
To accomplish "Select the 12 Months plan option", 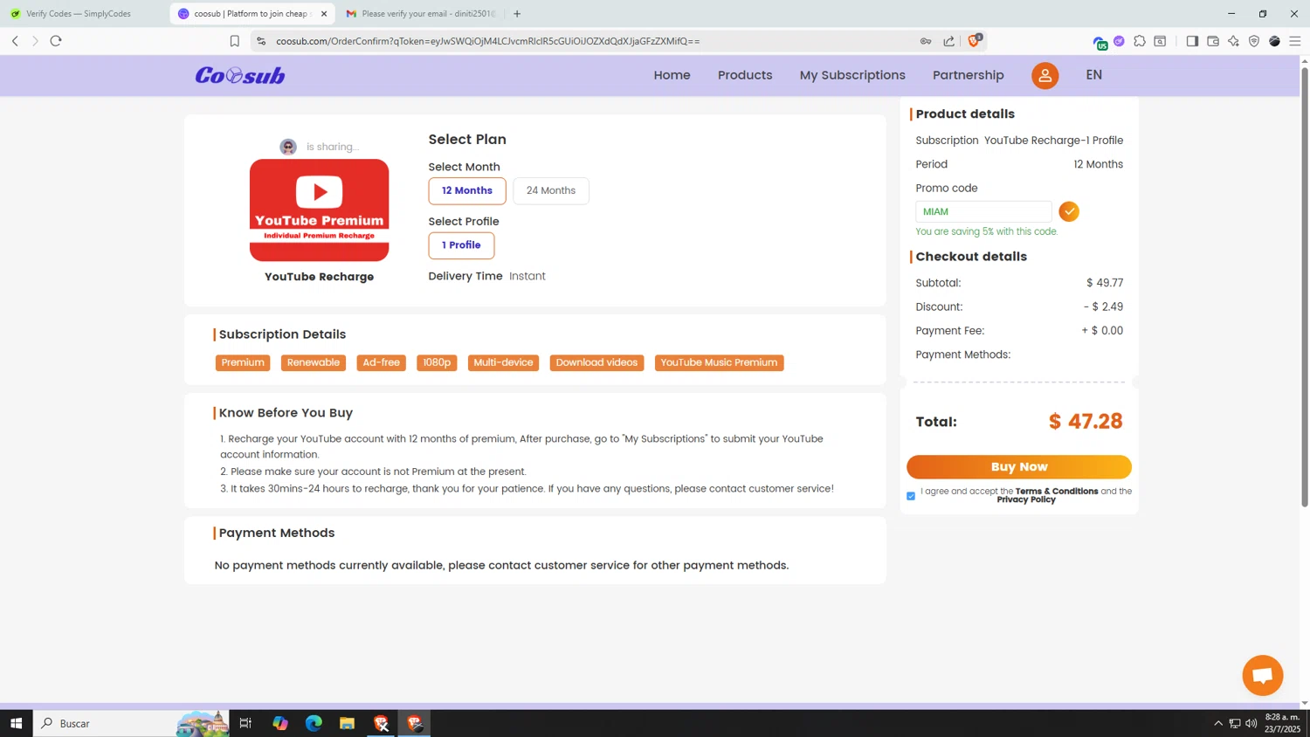I will [467, 190].
